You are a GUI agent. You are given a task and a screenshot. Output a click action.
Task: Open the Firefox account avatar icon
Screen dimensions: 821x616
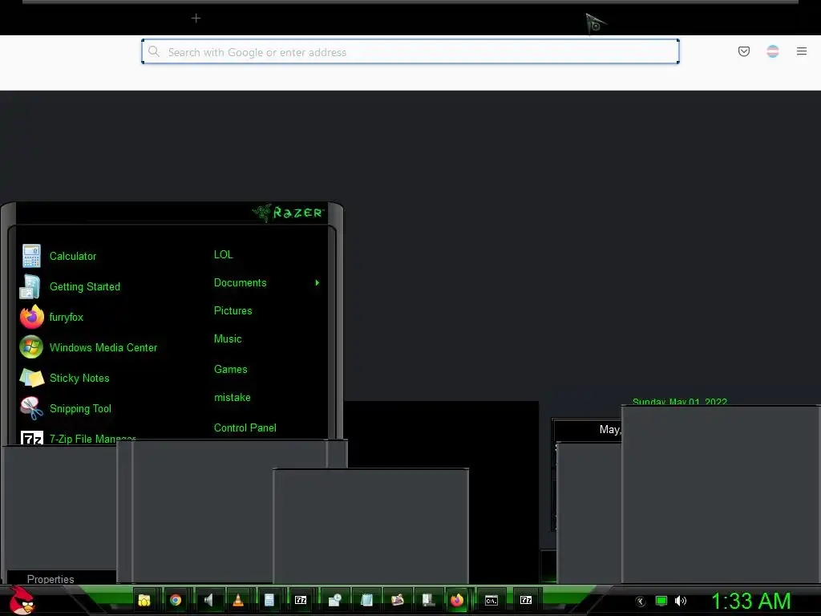click(772, 51)
